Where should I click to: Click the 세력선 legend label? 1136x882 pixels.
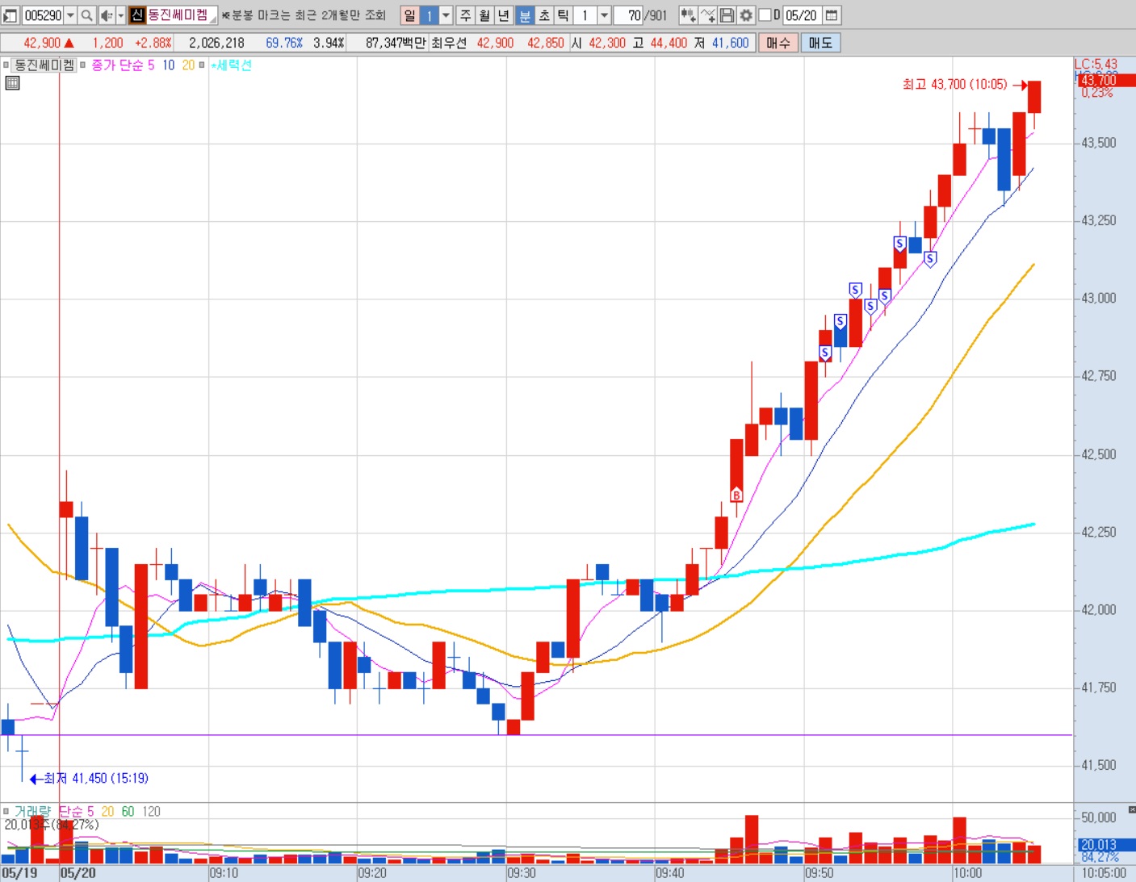[233, 65]
